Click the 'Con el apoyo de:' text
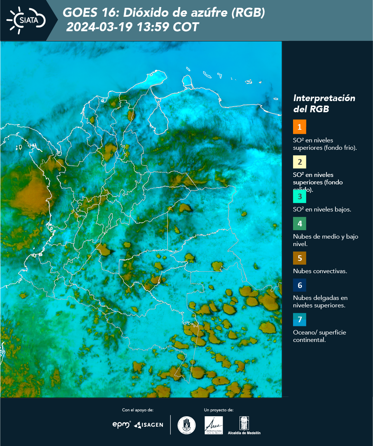 (x=138, y=410)
